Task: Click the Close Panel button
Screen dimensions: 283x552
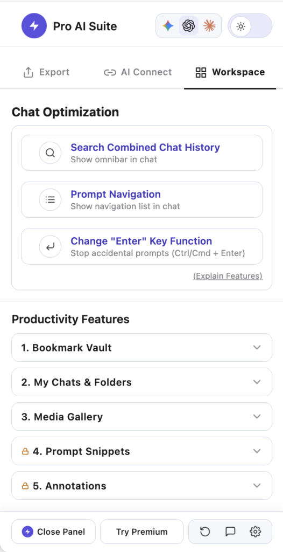Action: click(53, 532)
